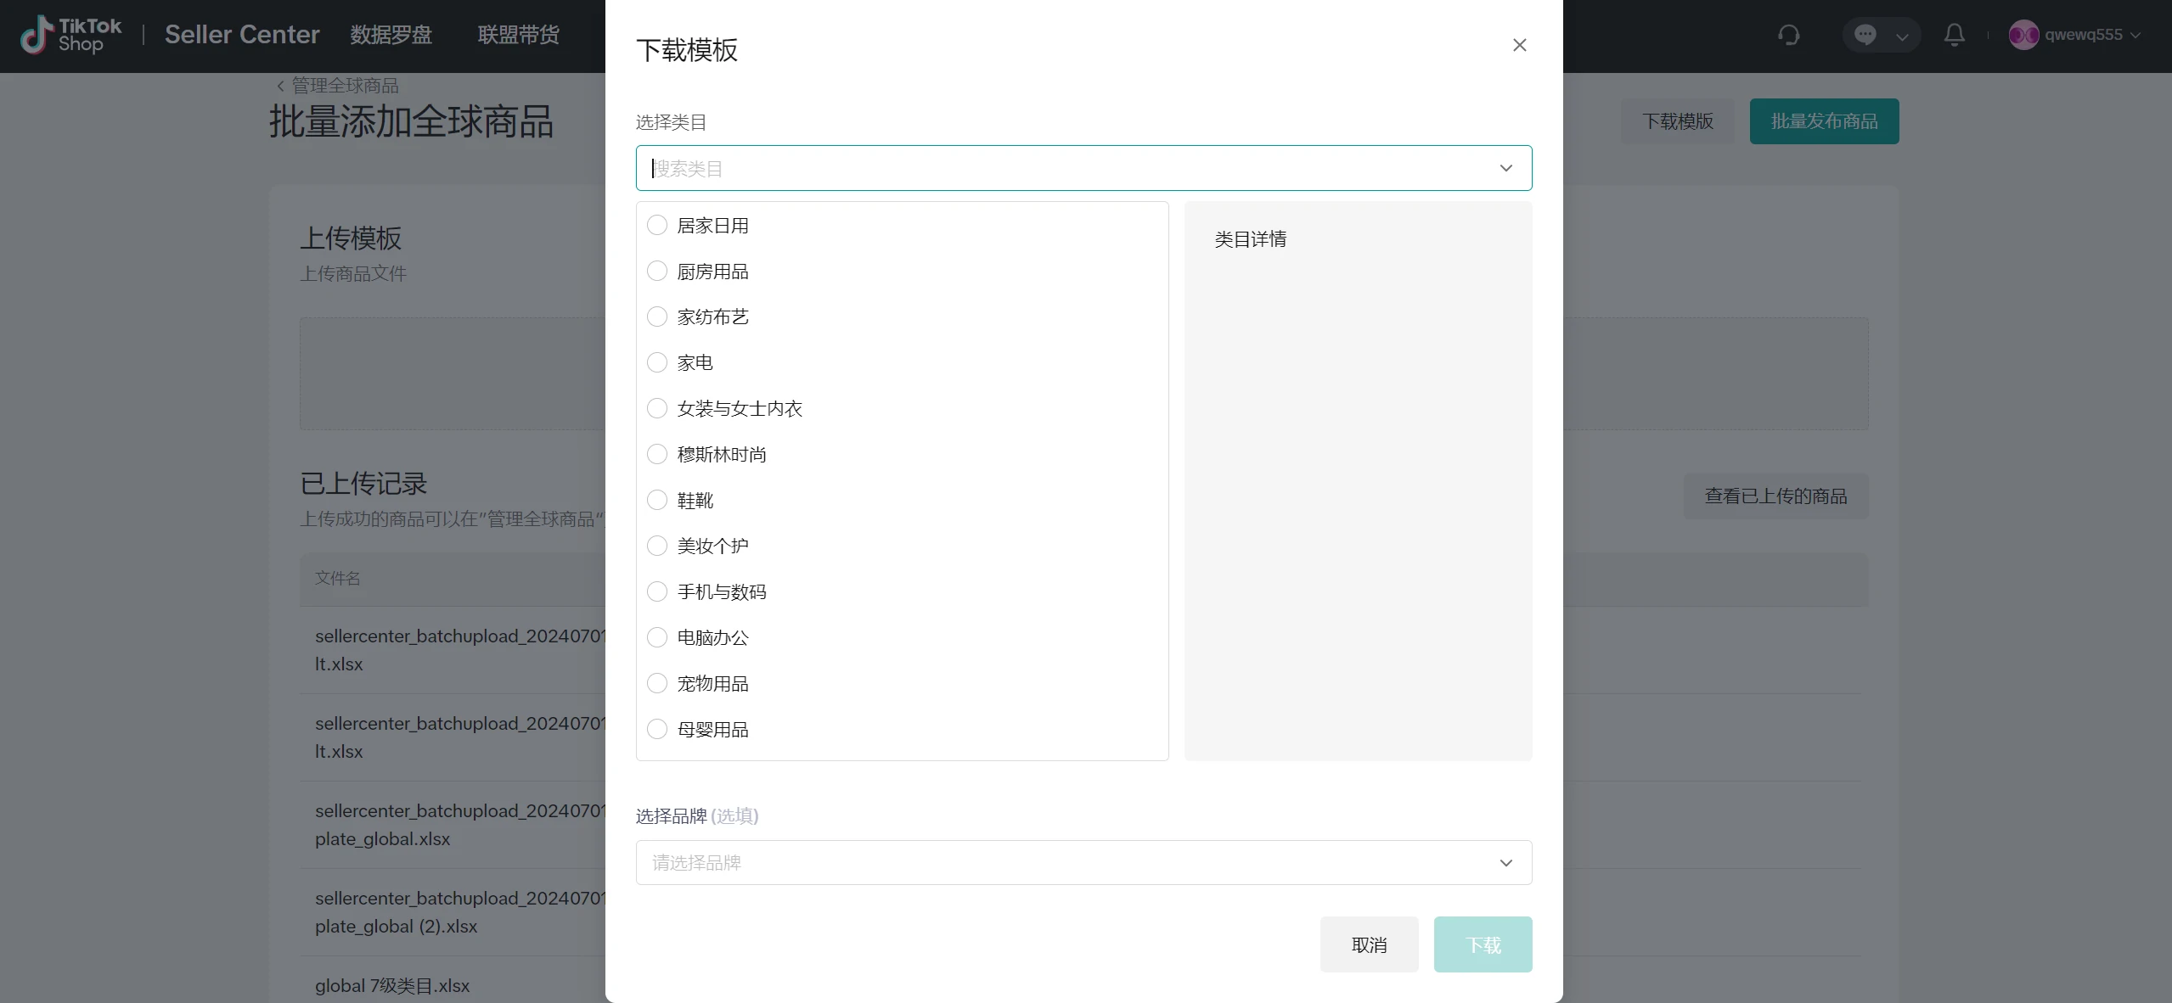This screenshot has height=1003, width=2172.
Task: Open the 数据罗盘 menu item
Action: click(391, 35)
